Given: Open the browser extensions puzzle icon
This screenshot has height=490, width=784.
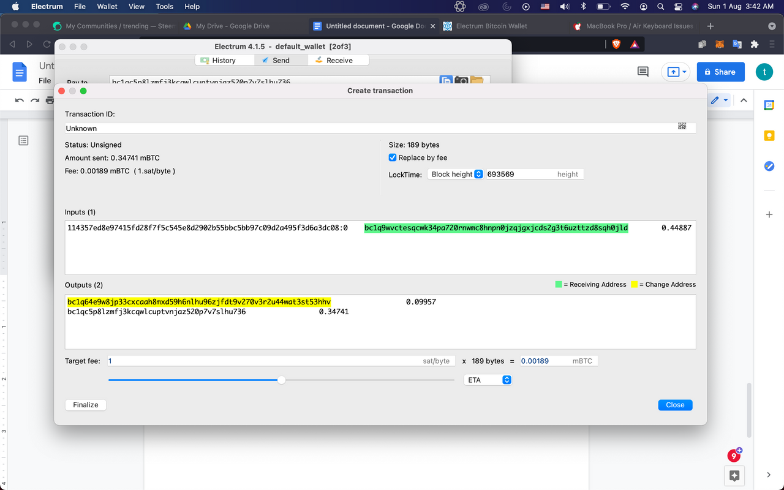Looking at the screenshot, I should [x=755, y=44].
